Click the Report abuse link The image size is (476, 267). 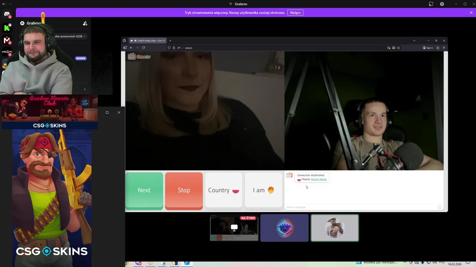pyautogui.click(x=319, y=179)
